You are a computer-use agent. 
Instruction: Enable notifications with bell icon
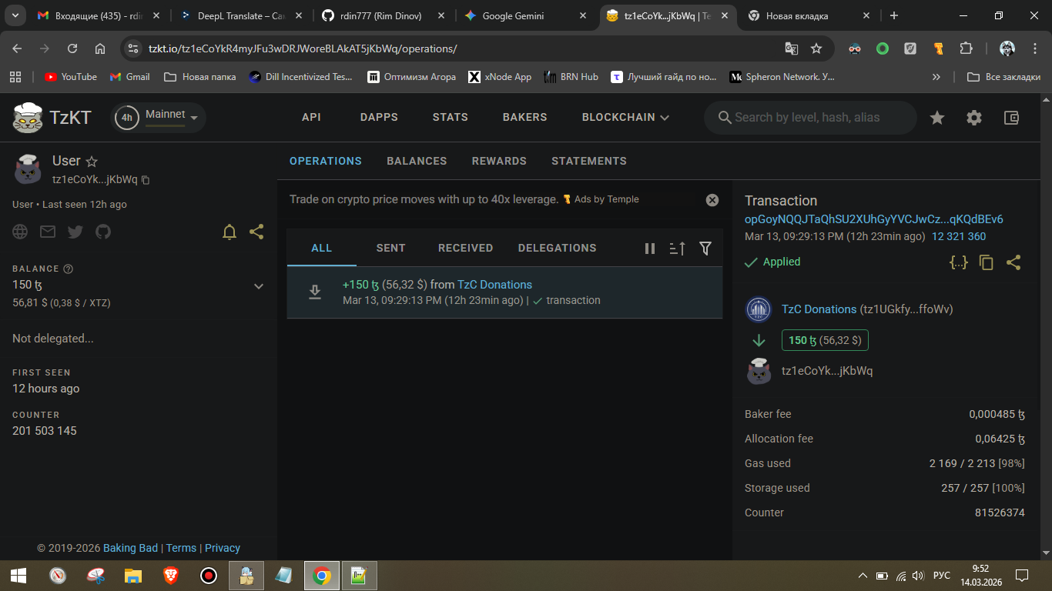[x=229, y=232]
